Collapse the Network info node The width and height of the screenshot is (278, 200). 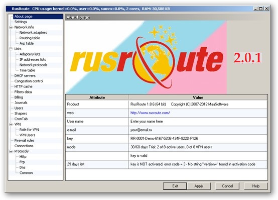[x=11, y=27]
